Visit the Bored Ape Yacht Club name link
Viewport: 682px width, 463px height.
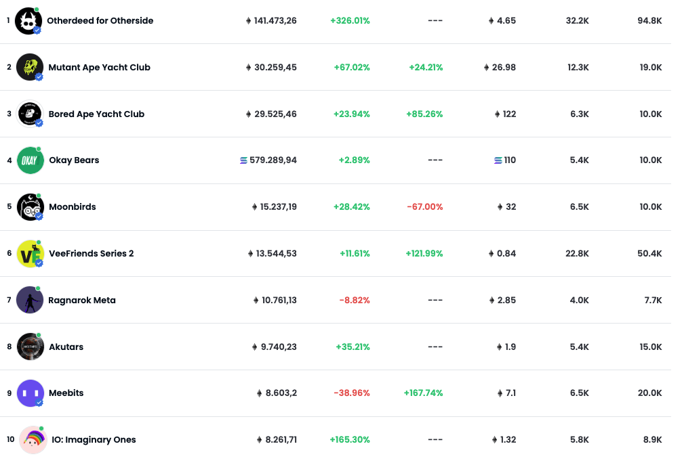[x=96, y=114]
